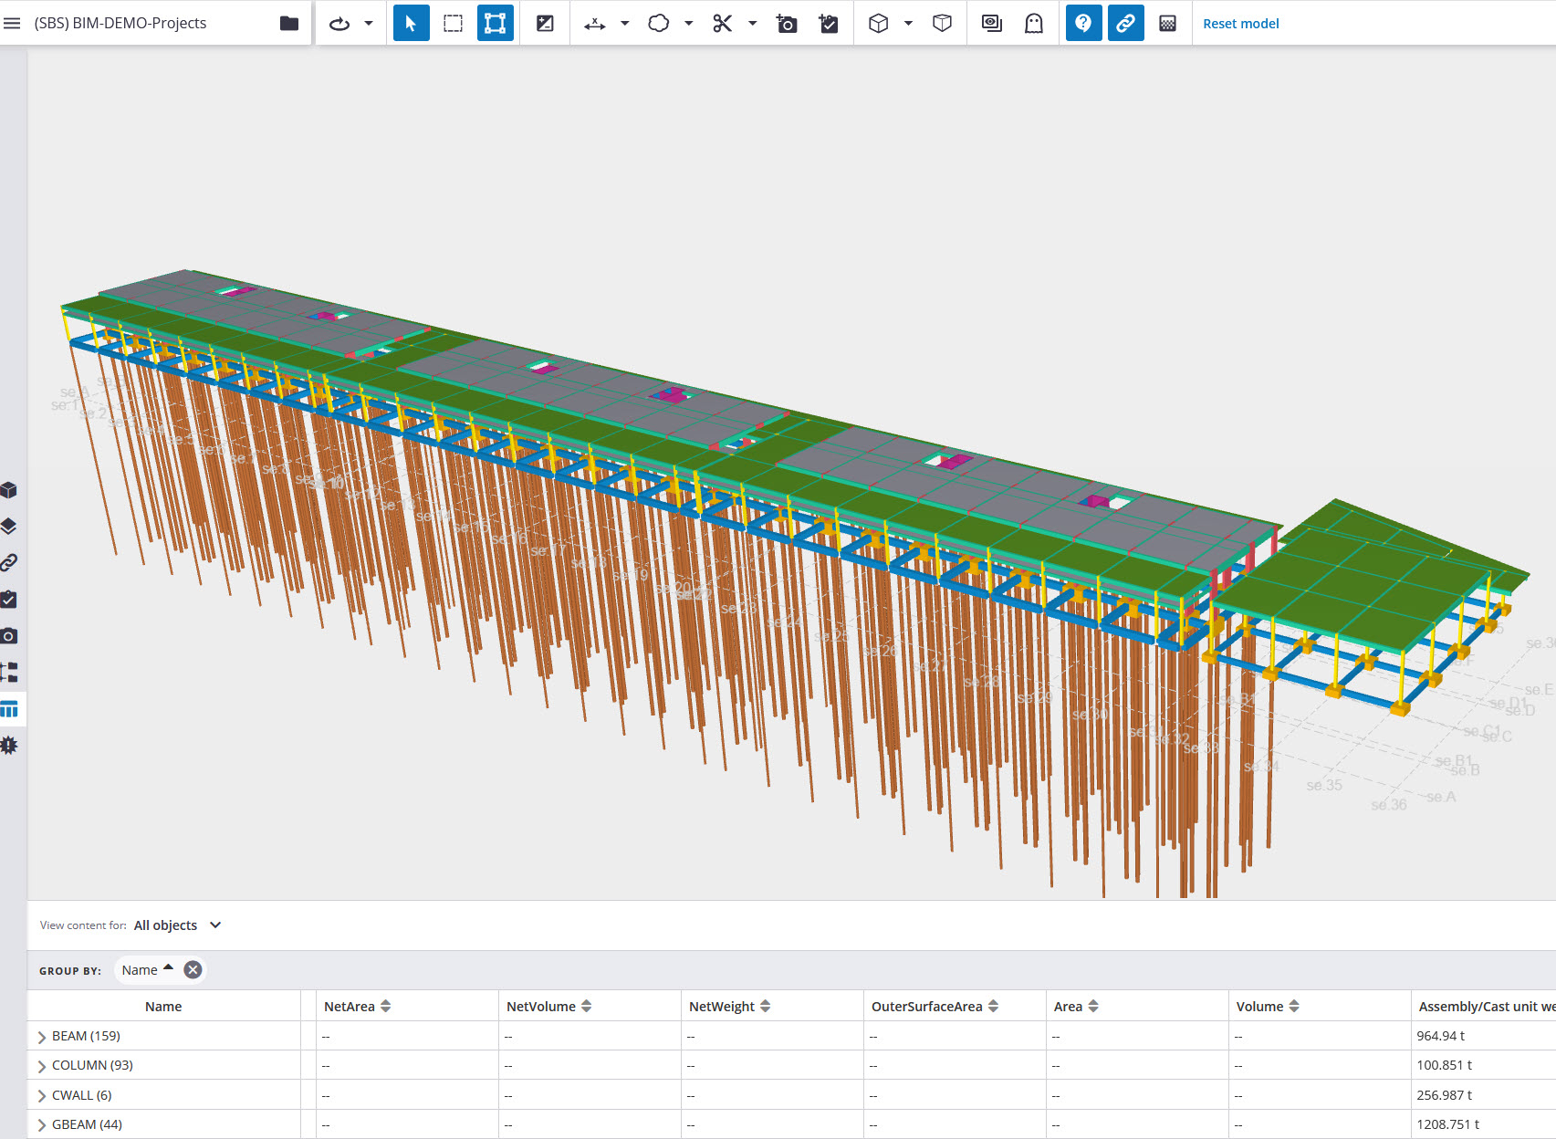Take a snapshot with the camera tool
This screenshot has height=1139, width=1556.
click(x=786, y=23)
